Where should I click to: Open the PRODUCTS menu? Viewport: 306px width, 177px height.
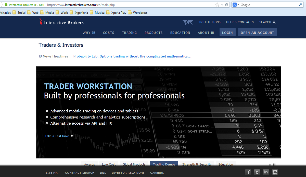coord(154,33)
